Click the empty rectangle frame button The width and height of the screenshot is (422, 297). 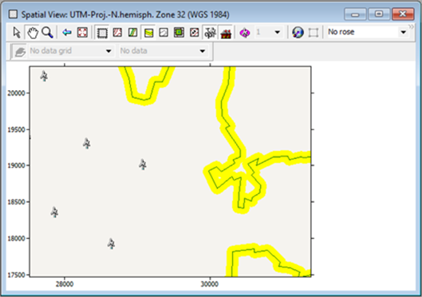pyautogui.click(x=314, y=33)
